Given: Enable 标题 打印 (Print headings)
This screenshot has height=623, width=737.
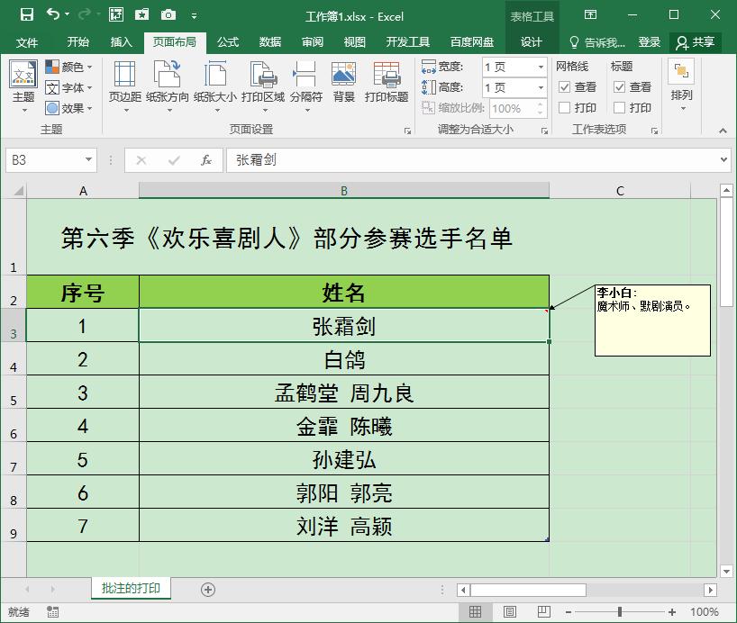Looking at the screenshot, I should pos(618,107).
